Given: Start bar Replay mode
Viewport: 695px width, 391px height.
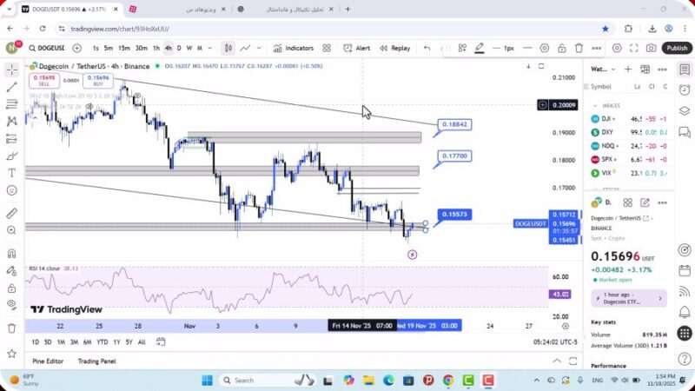Looking at the screenshot, I should pos(395,48).
